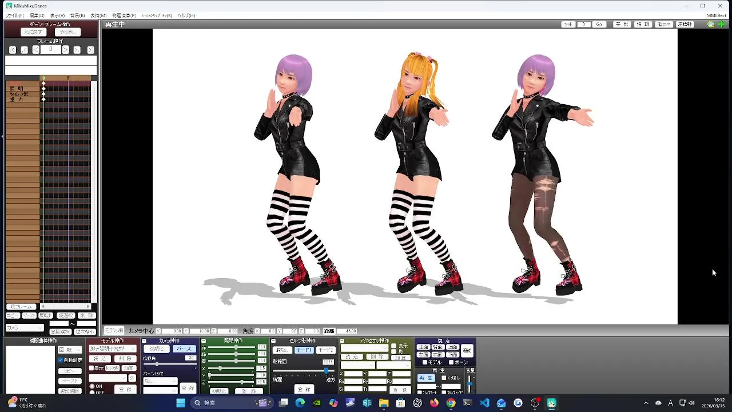
Task: Adjust the 影範囲 shadow range slider
Action: pos(304,371)
